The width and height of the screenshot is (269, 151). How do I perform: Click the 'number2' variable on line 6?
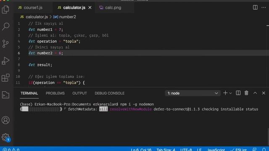[45, 53]
